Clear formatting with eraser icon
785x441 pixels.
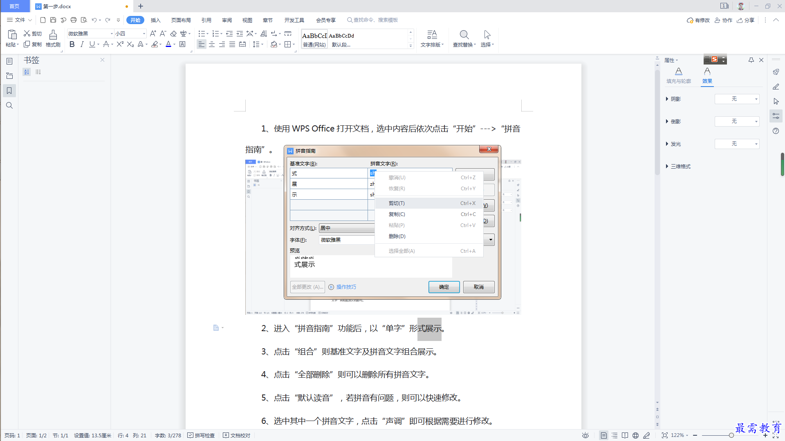click(173, 33)
